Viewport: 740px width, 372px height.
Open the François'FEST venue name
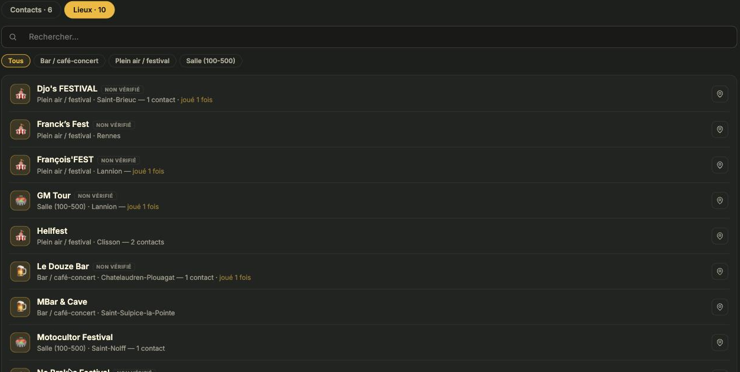point(65,159)
